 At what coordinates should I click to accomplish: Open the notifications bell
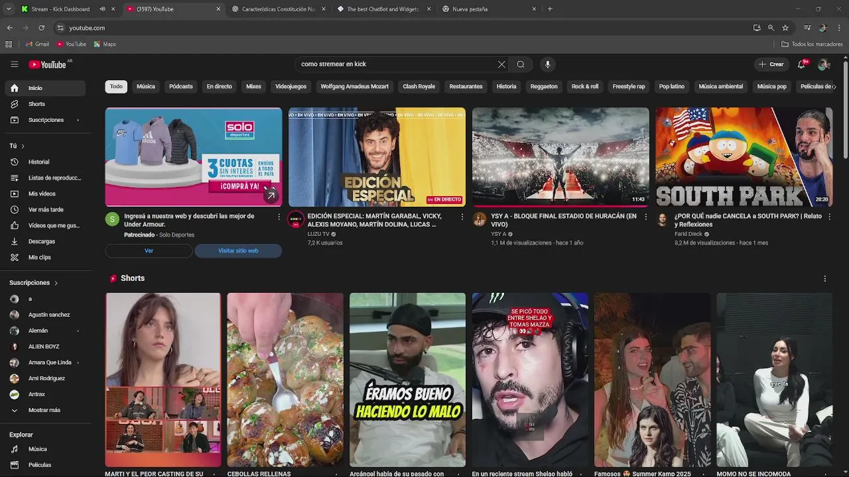801,64
